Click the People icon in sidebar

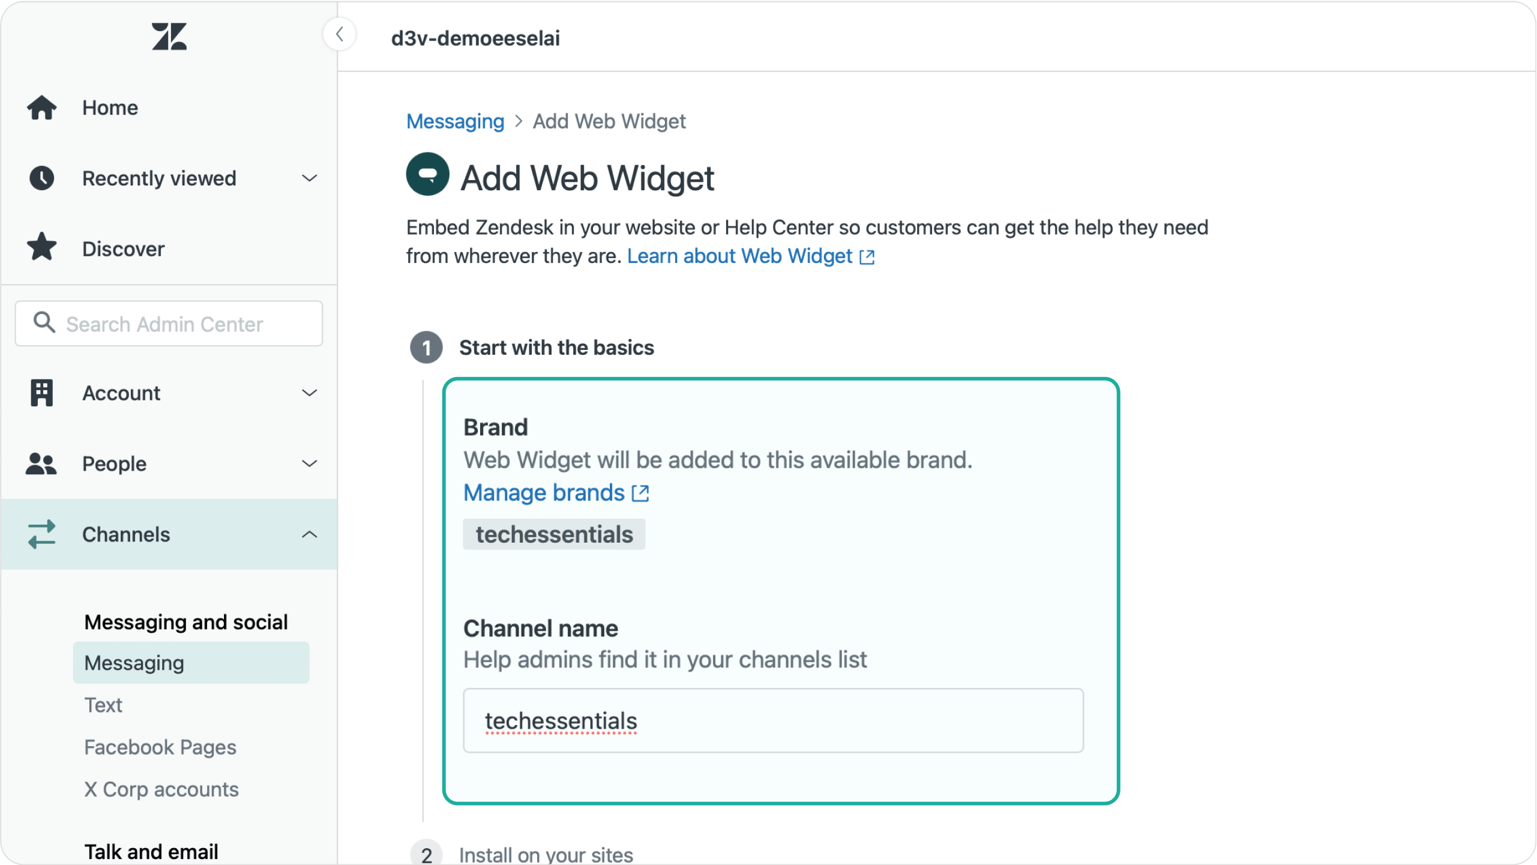pyautogui.click(x=42, y=463)
